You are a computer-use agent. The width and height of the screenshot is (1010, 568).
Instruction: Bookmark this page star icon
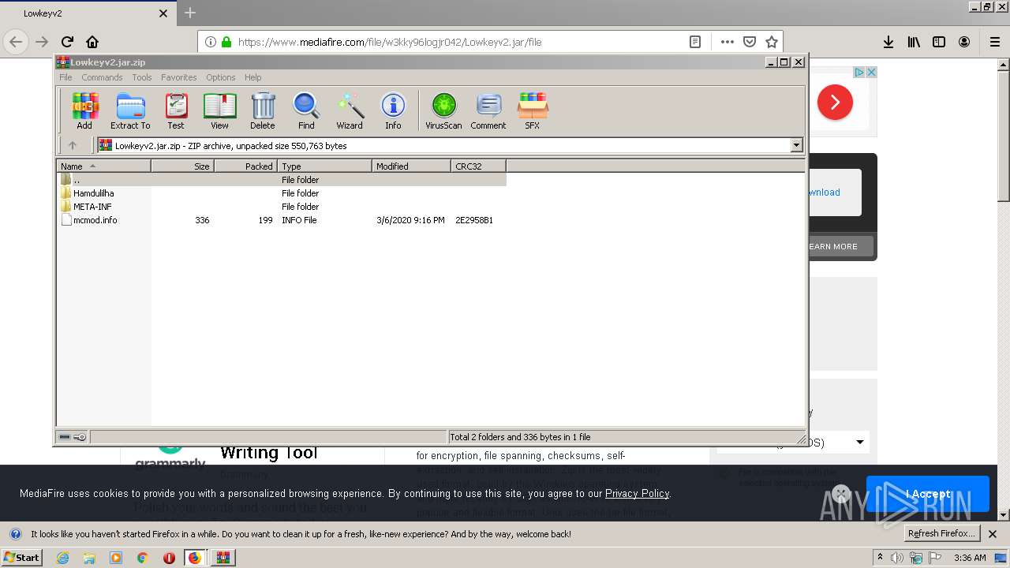click(772, 42)
